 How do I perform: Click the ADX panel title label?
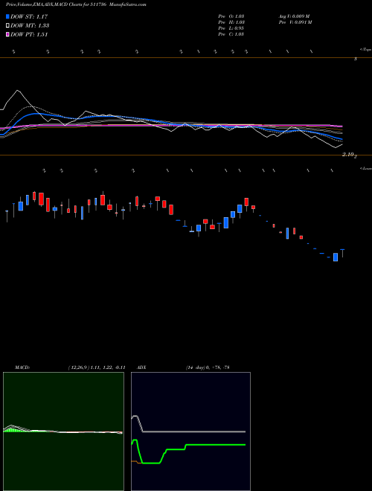pyautogui.click(x=141, y=368)
